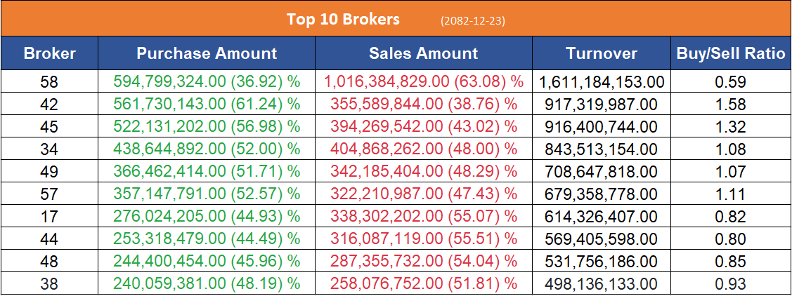
Task: Click the 1.58 buy/sell ratio cell
Action: coord(731,105)
